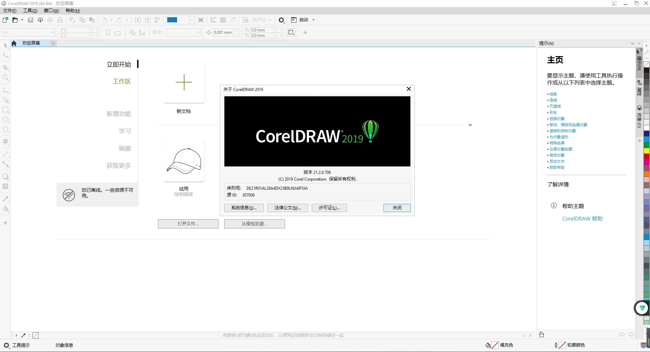Open the 线条 hint topic link

click(x=553, y=94)
